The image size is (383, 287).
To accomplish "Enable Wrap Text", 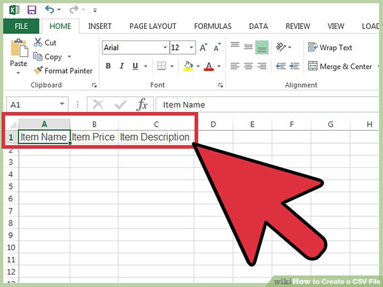I will [x=330, y=47].
